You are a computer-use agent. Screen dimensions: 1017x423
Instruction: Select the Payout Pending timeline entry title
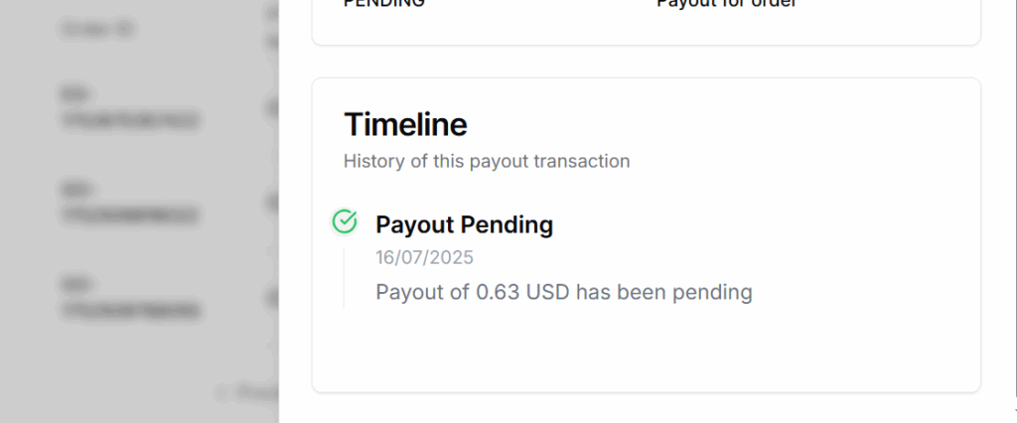tap(464, 224)
